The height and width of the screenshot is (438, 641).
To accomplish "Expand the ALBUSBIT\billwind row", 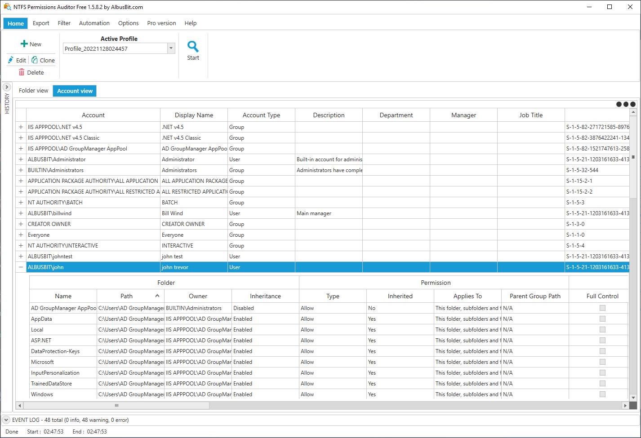I will tap(21, 213).
